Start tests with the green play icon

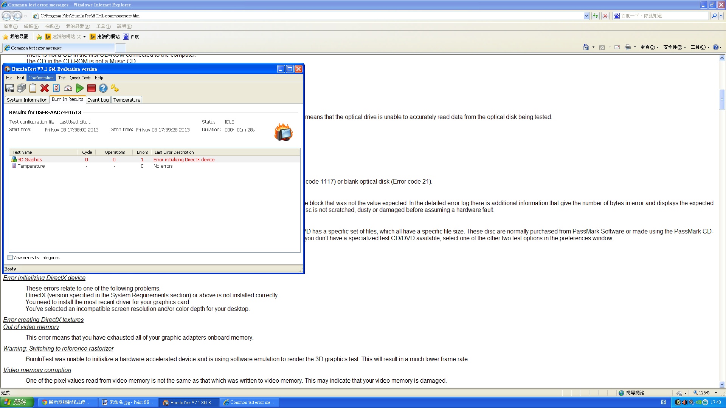coord(79,88)
